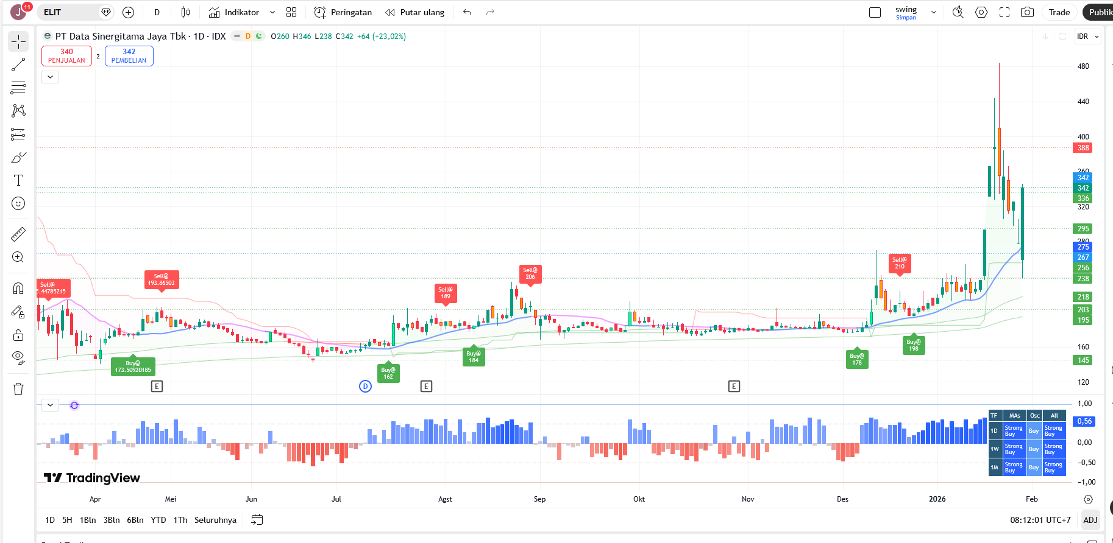Redo the last chart action
The image size is (1113, 543).
tap(490, 12)
